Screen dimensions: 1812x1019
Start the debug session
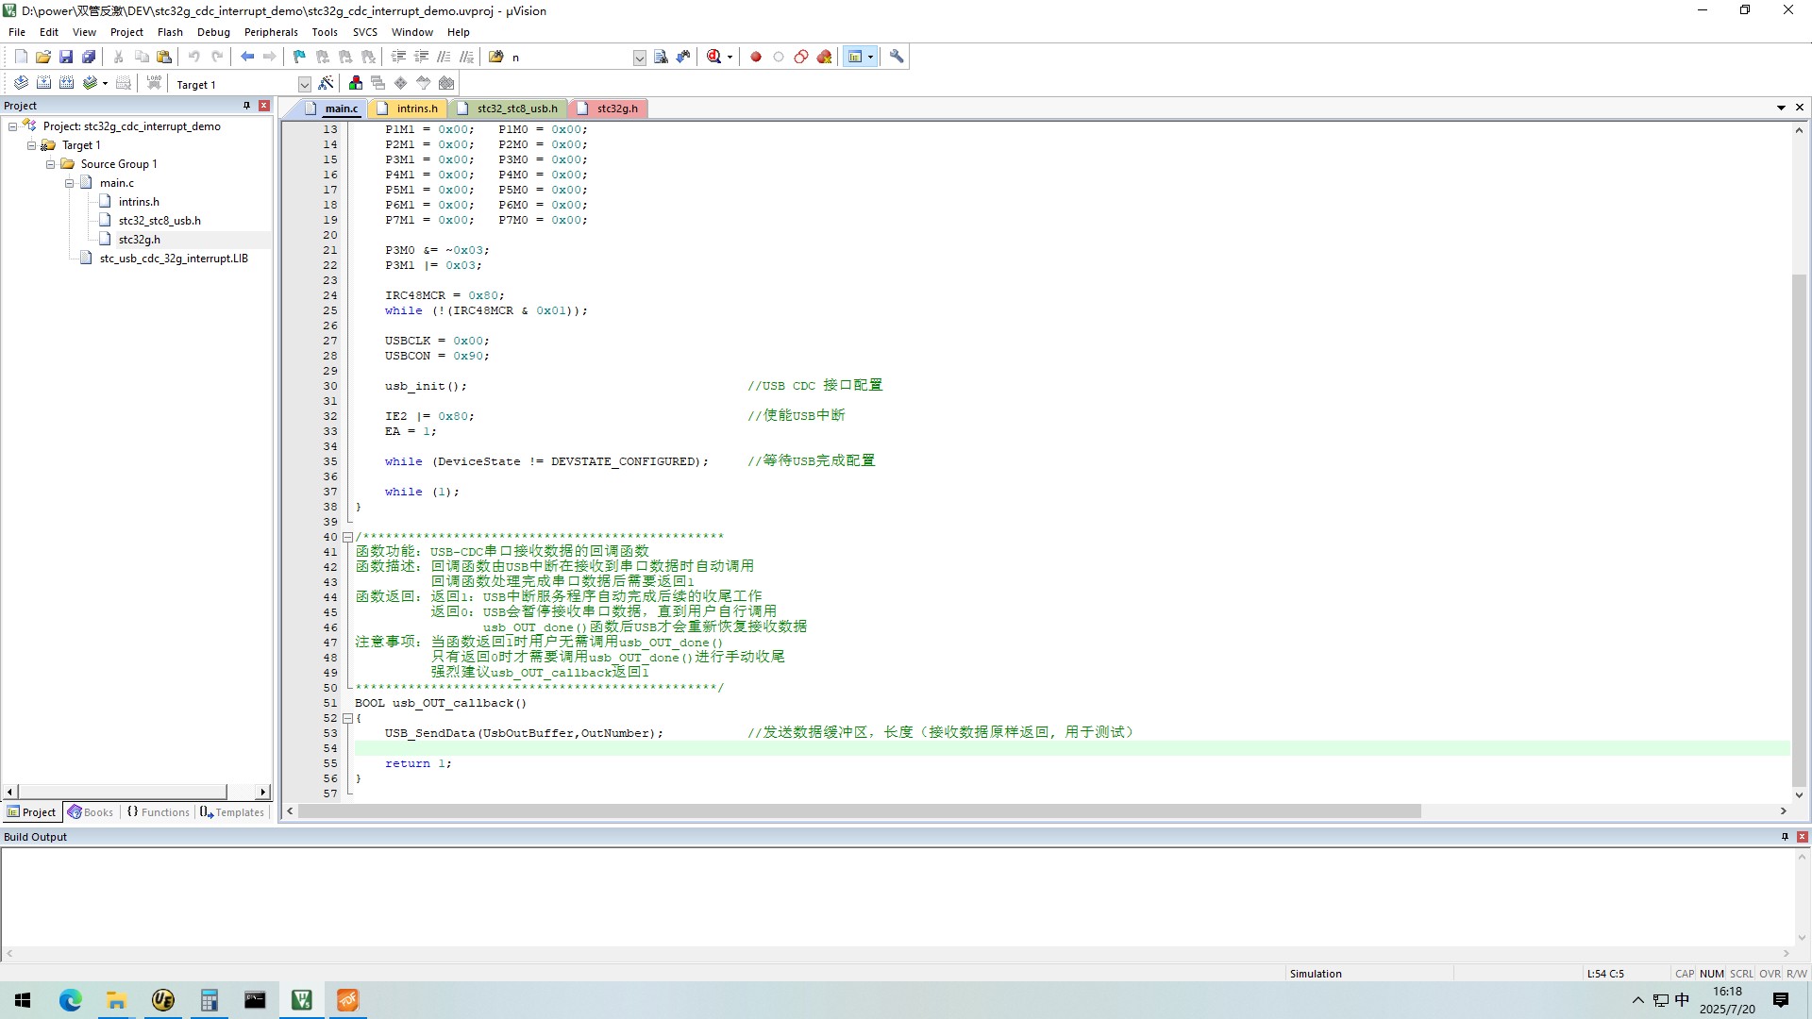(714, 57)
